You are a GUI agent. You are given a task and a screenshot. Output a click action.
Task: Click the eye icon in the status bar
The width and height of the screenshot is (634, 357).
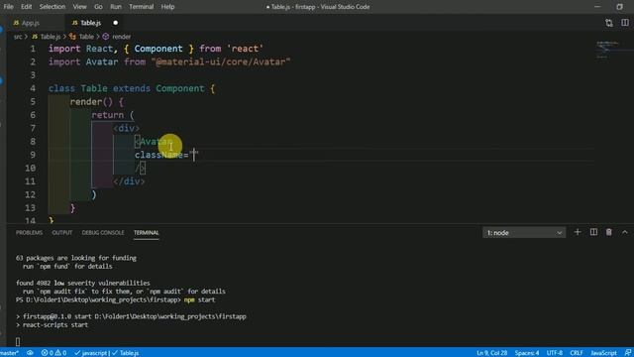click(x=30, y=353)
